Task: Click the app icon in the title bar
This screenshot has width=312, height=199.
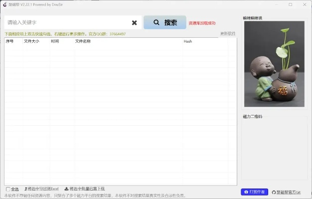Action: click(x=4, y=4)
